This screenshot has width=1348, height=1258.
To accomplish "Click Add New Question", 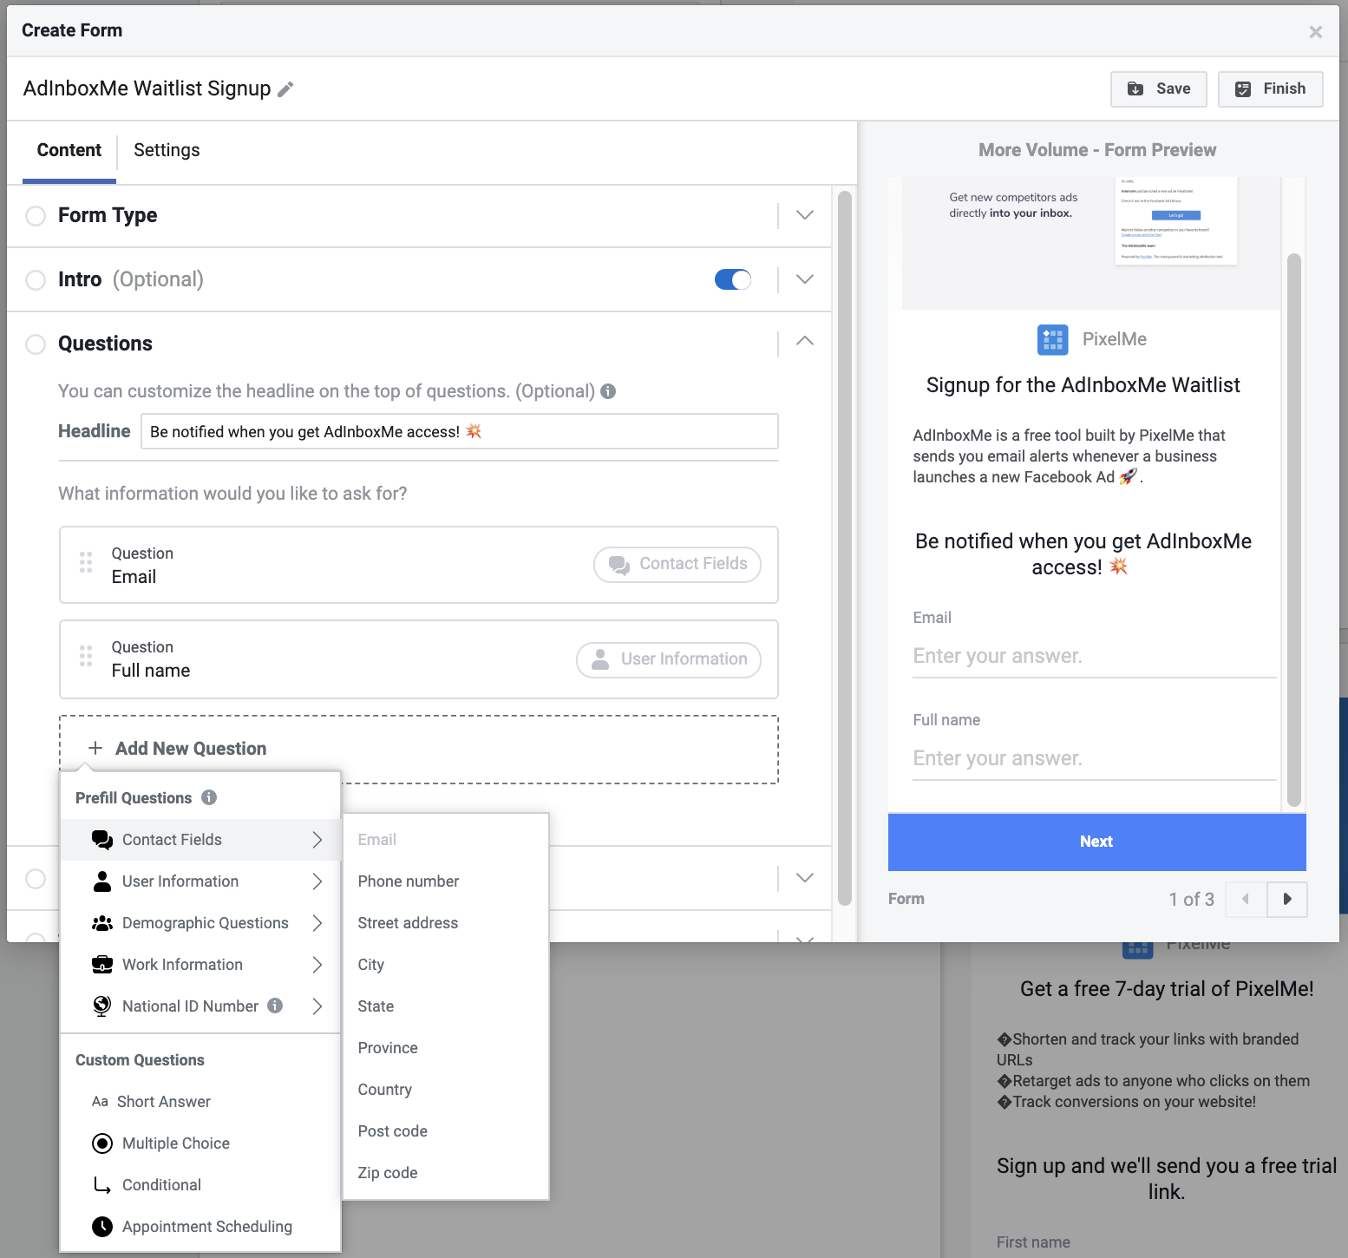I will point(419,749).
